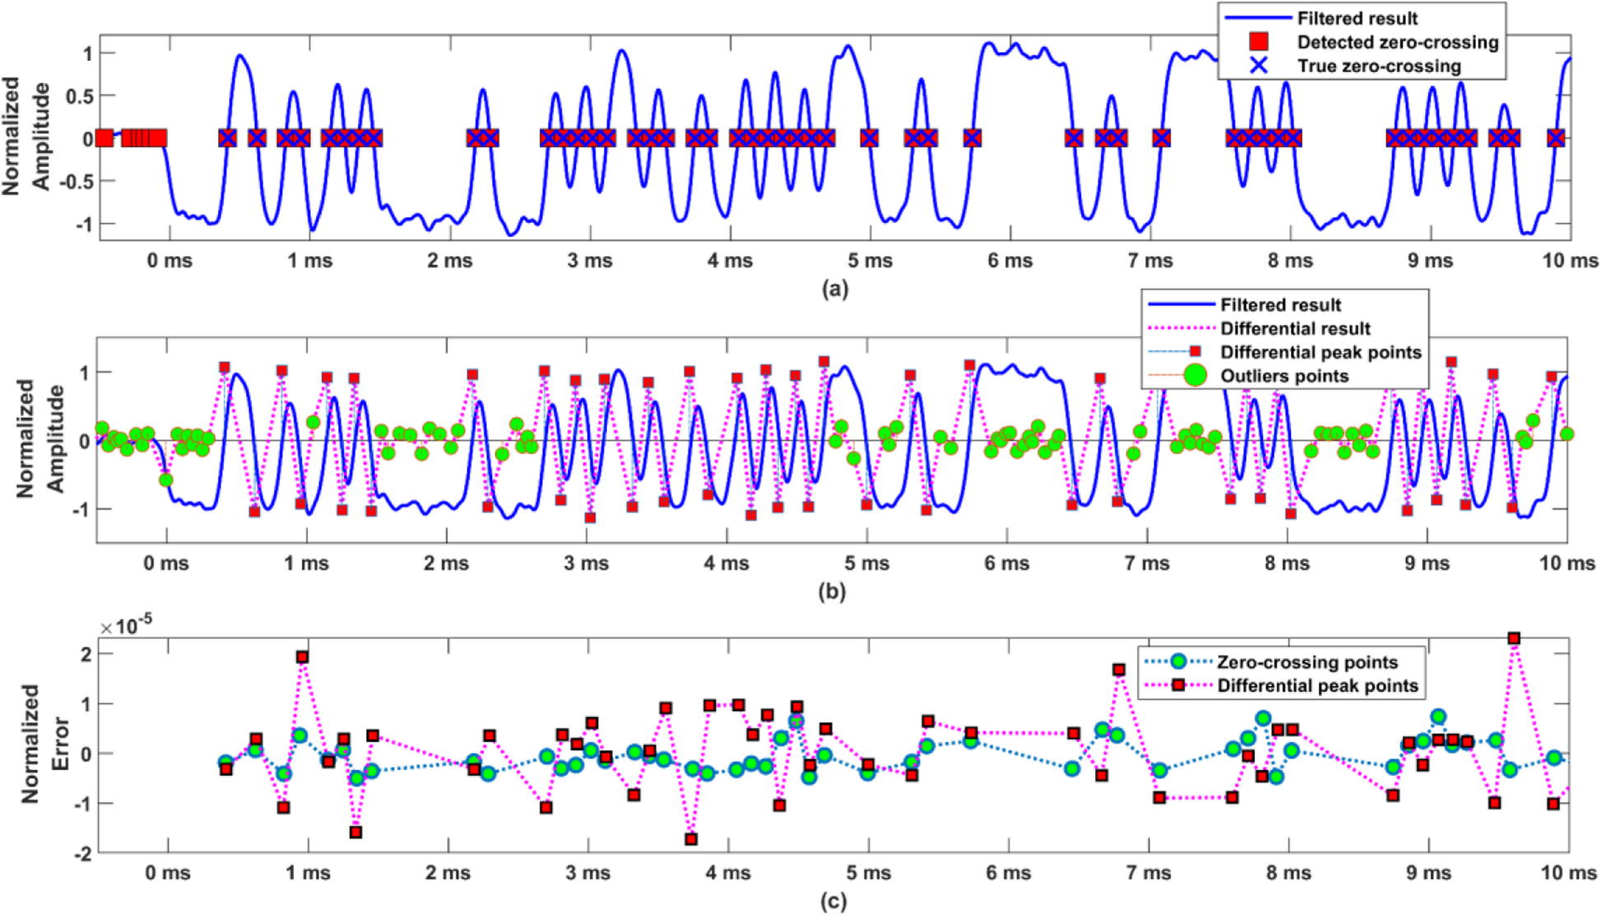Click green circle icon in plot (b) legend
1601x915 pixels.
tap(1195, 376)
